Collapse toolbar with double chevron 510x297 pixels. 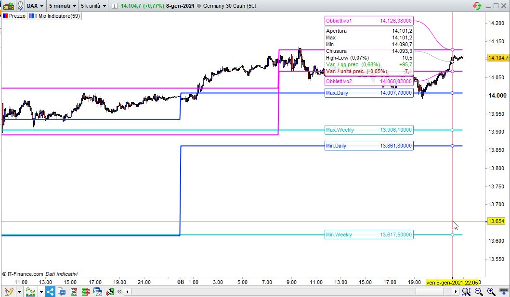click(119, 292)
